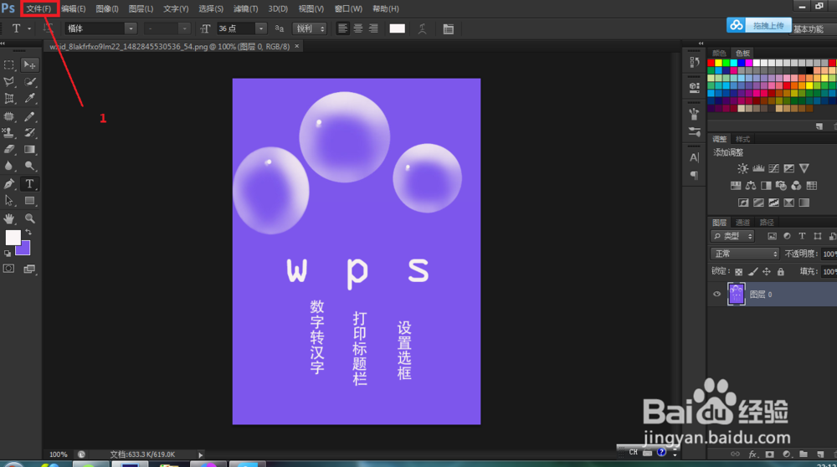Screen dimensions: 837x467
Task: Click the 拖拽上传 upload button
Action: pos(759,25)
